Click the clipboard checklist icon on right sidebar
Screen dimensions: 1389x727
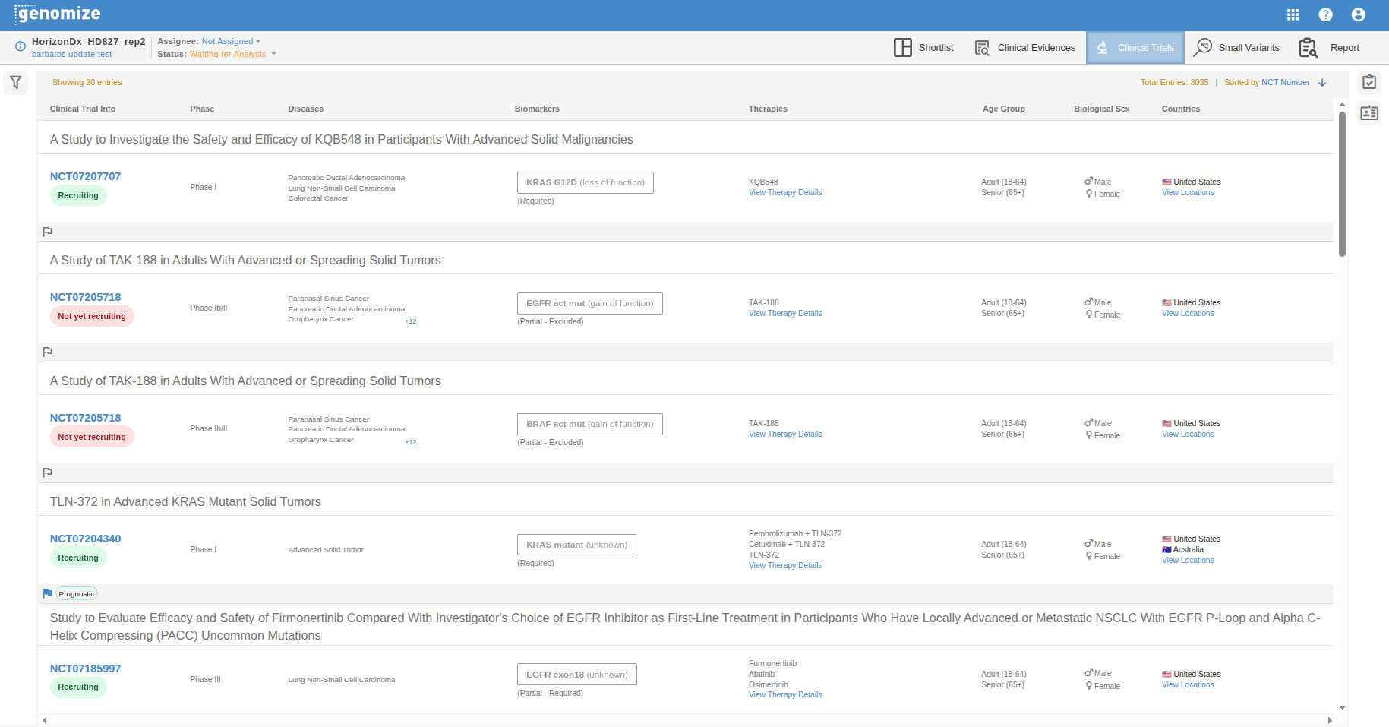(1368, 82)
